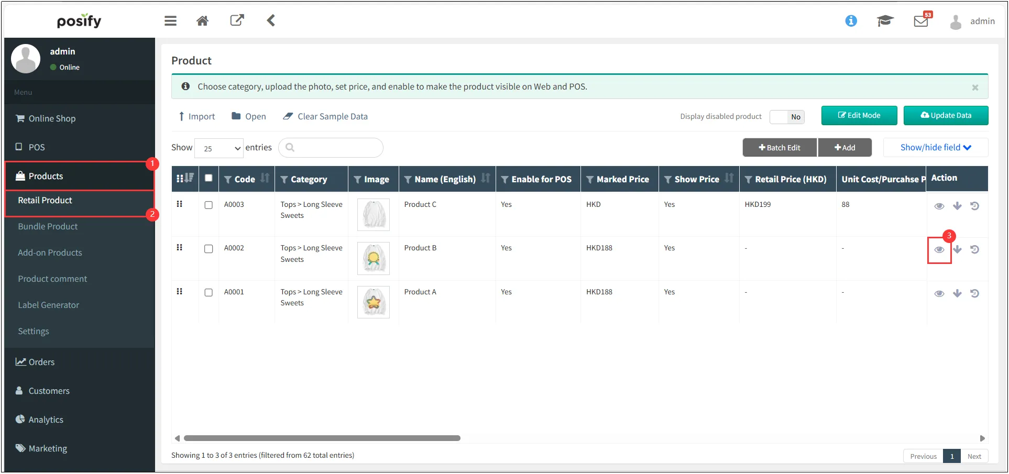
Task: Click the horizontal table scrollbar
Action: pos(322,438)
